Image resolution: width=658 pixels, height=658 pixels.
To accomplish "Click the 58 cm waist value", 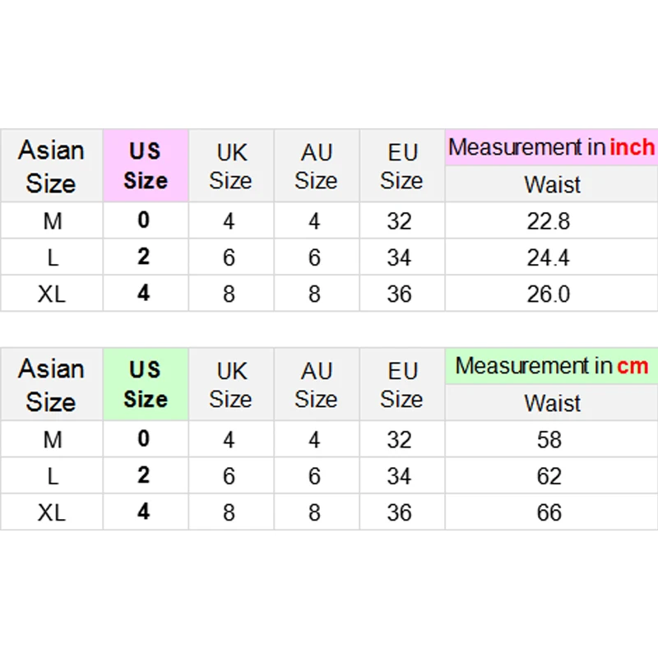I will pyautogui.click(x=549, y=440).
